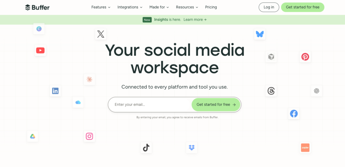Click the Instagram icon tile
Screen dimensions: 345x167
[89, 136]
